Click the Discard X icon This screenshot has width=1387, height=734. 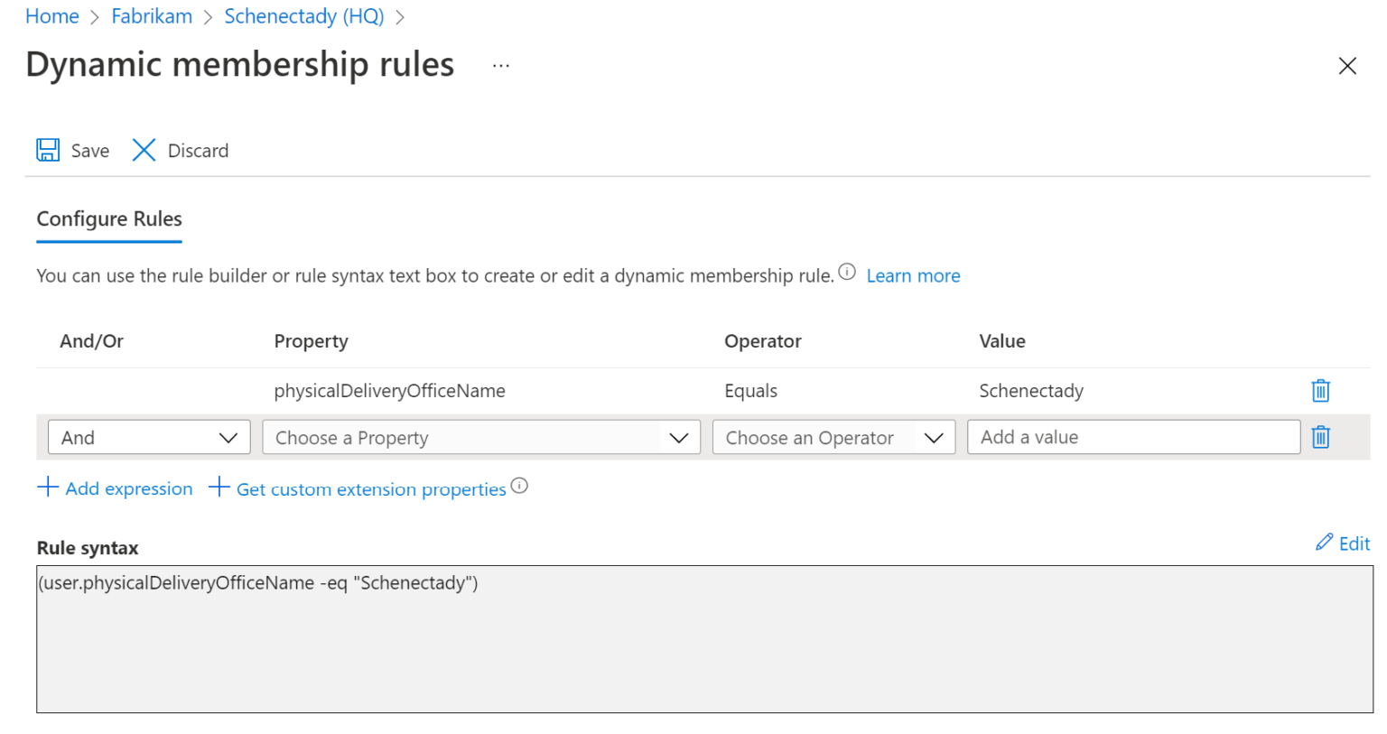click(144, 150)
